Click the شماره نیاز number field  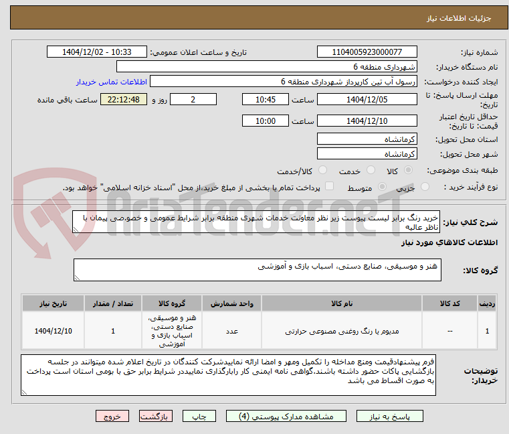pyautogui.click(x=367, y=52)
